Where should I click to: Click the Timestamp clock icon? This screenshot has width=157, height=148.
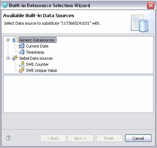[21, 52]
